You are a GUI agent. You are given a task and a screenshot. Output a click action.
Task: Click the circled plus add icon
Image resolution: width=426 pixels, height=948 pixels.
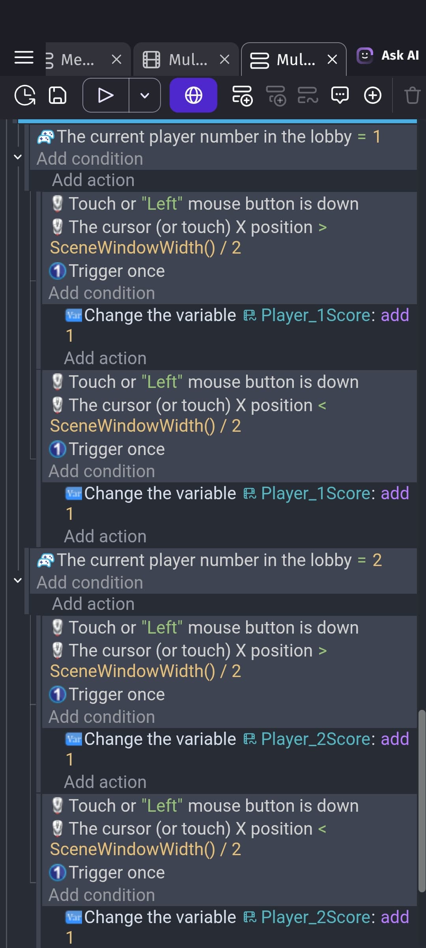click(373, 95)
